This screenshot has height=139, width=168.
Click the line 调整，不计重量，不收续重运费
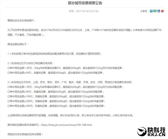point(26,35)
